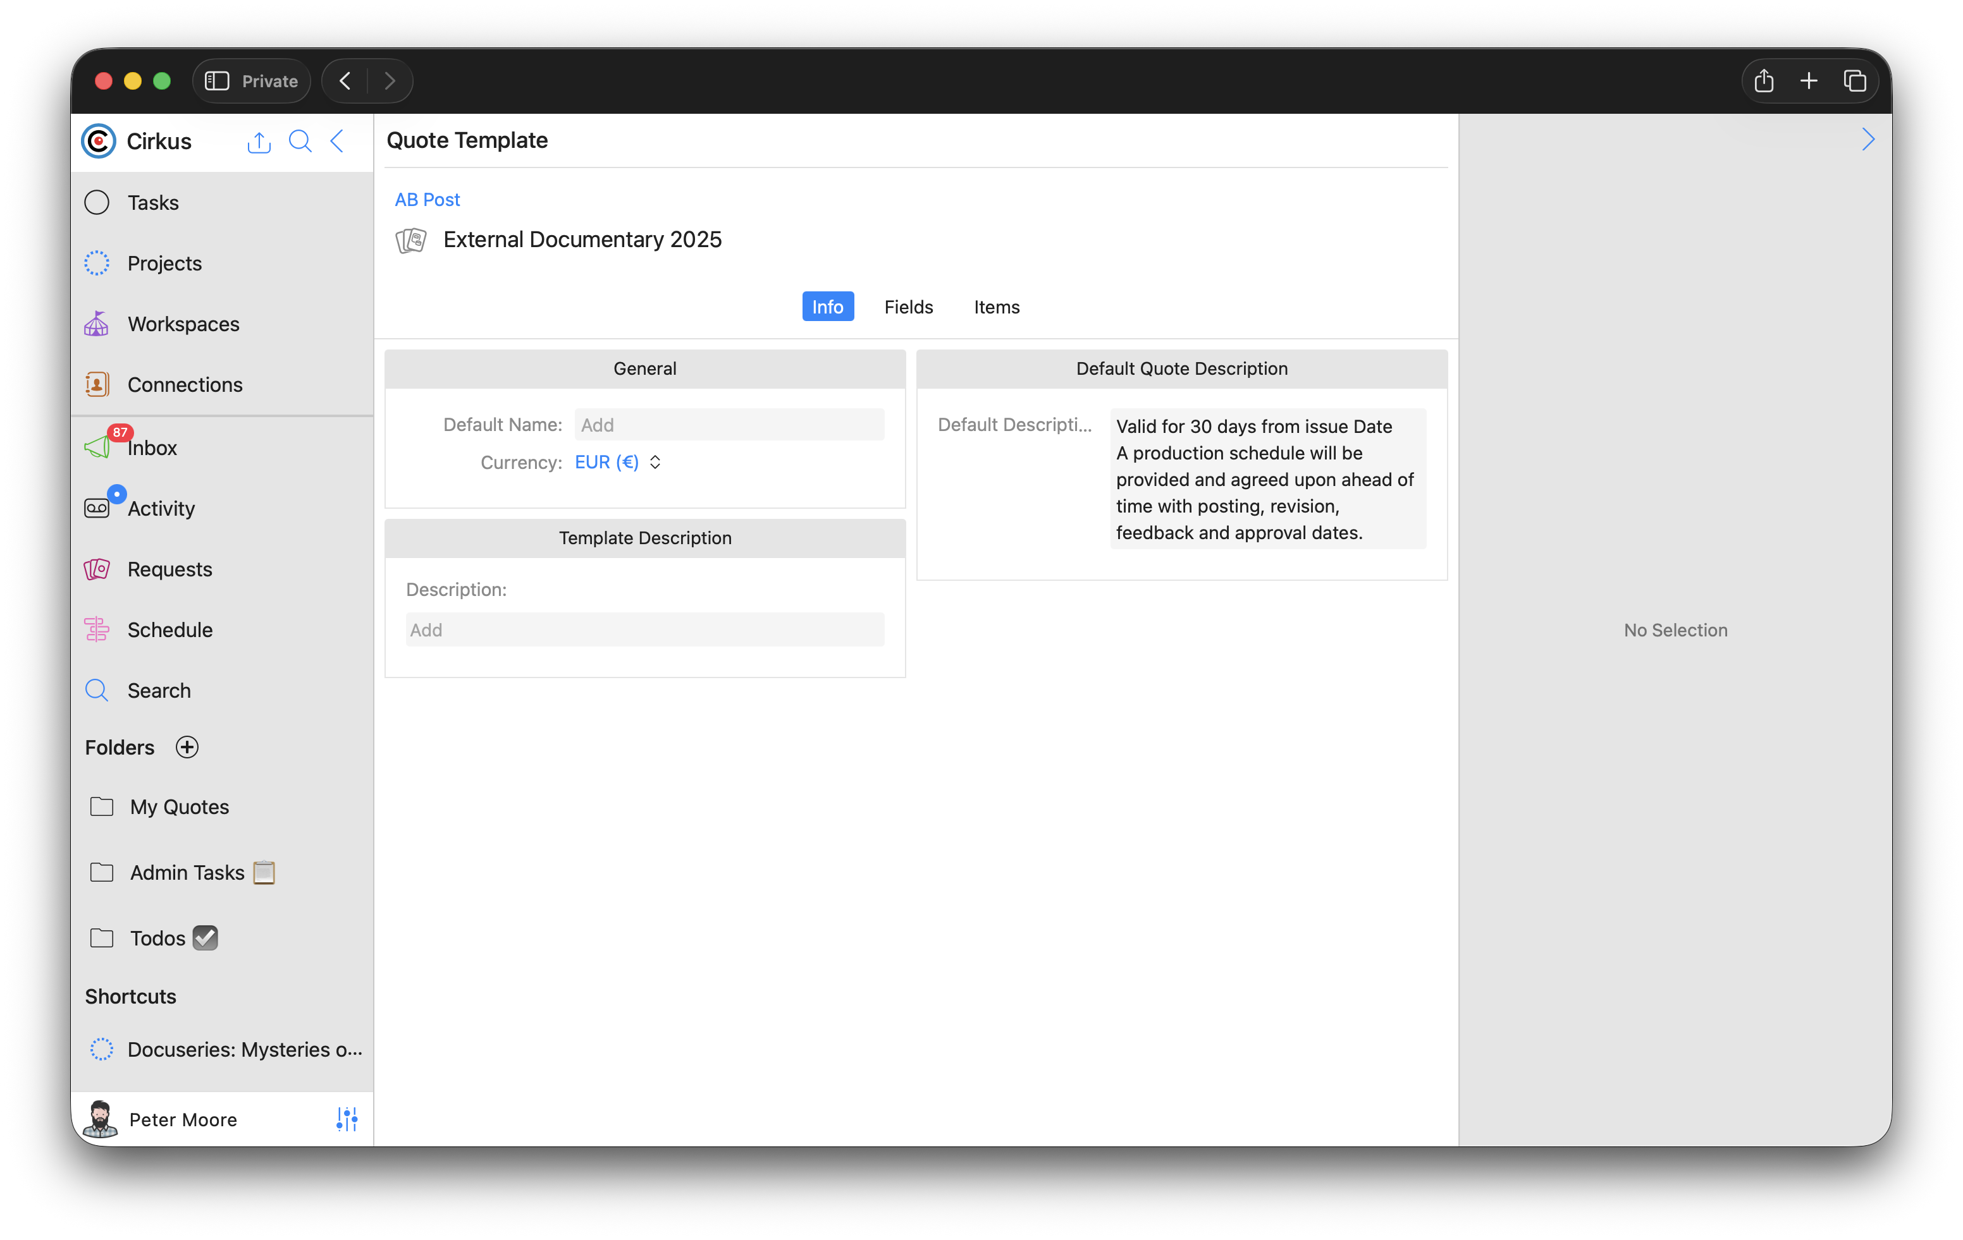
Task: Click Cirkus share icon in sidebar header
Action: [259, 142]
